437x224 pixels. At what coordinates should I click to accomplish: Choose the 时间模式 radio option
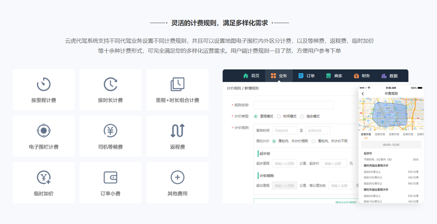[279, 116]
